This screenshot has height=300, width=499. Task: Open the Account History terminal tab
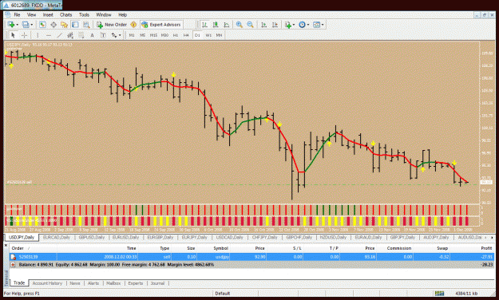coord(47,283)
